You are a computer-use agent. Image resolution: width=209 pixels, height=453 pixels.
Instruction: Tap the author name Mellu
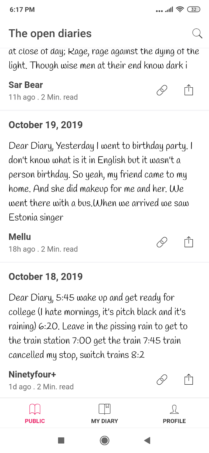click(20, 237)
